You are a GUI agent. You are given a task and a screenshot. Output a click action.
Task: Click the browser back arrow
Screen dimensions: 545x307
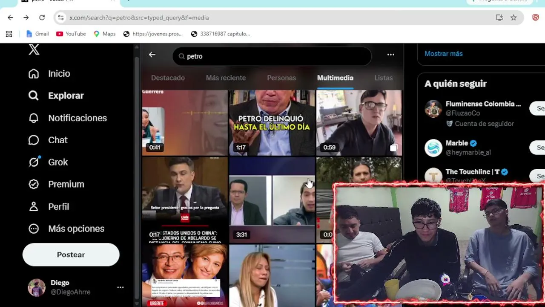[10, 17]
